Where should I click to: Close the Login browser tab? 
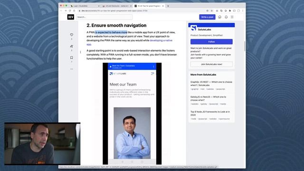[x=99, y=6]
